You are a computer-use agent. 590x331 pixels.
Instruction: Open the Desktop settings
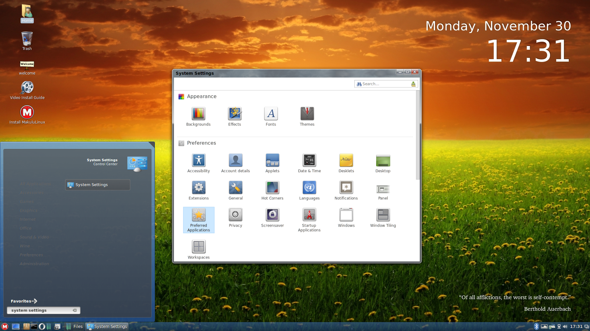[x=383, y=163]
